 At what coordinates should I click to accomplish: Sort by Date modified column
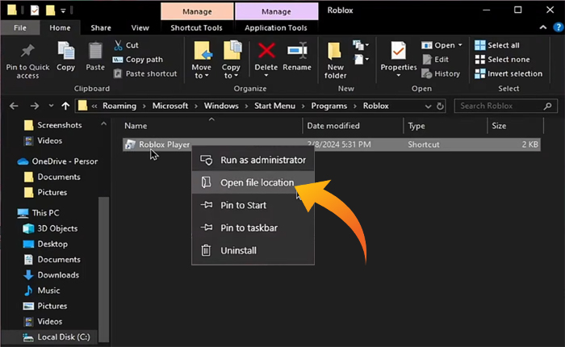(353, 126)
